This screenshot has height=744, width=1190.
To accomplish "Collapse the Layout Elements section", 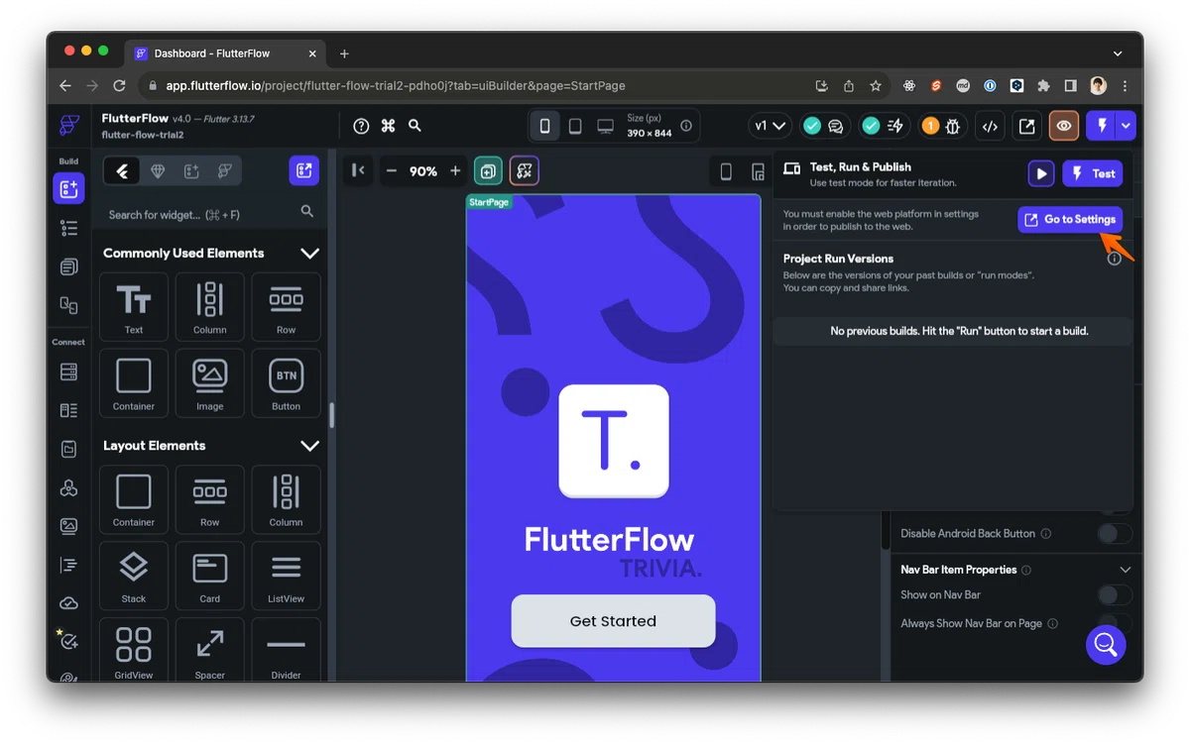I will pyautogui.click(x=309, y=446).
